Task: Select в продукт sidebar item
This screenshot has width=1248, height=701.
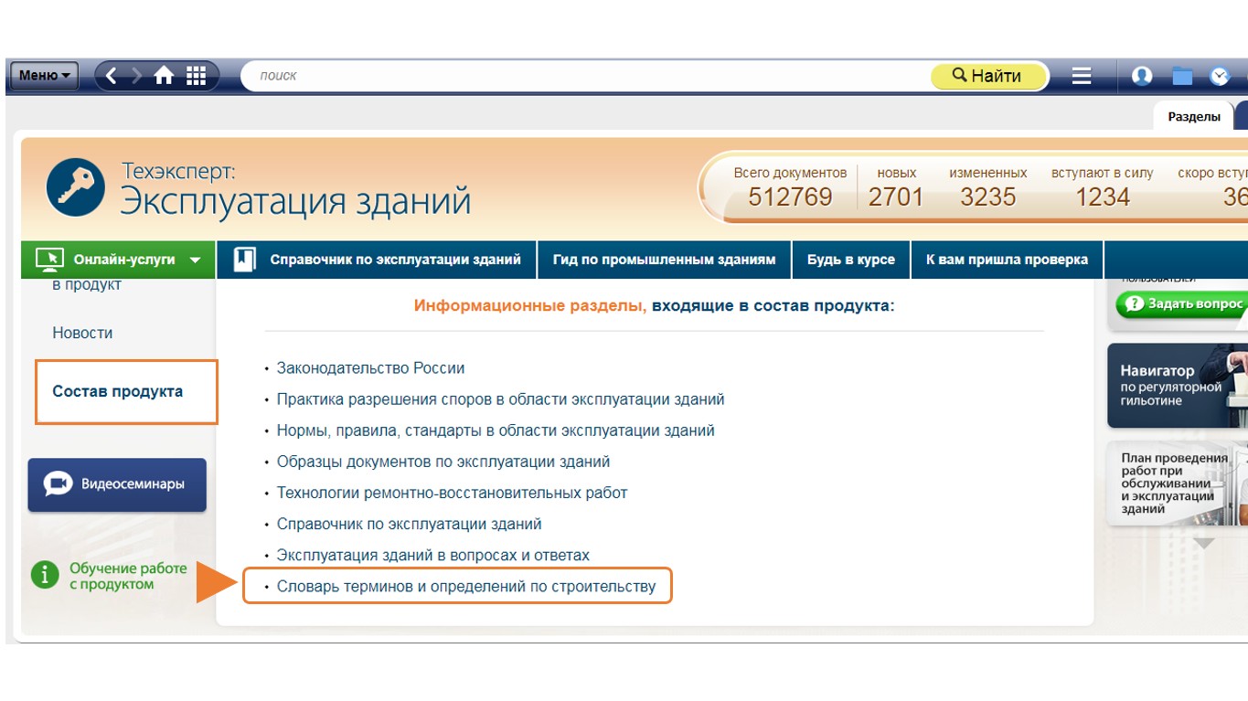Action: (x=87, y=285)
